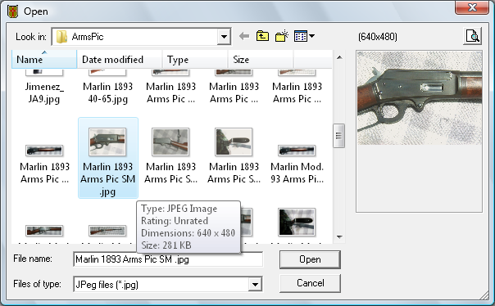Toggle the image preview magnifier button
The width and height of the screenshot is (495, 306).
(x=472, y=36)
